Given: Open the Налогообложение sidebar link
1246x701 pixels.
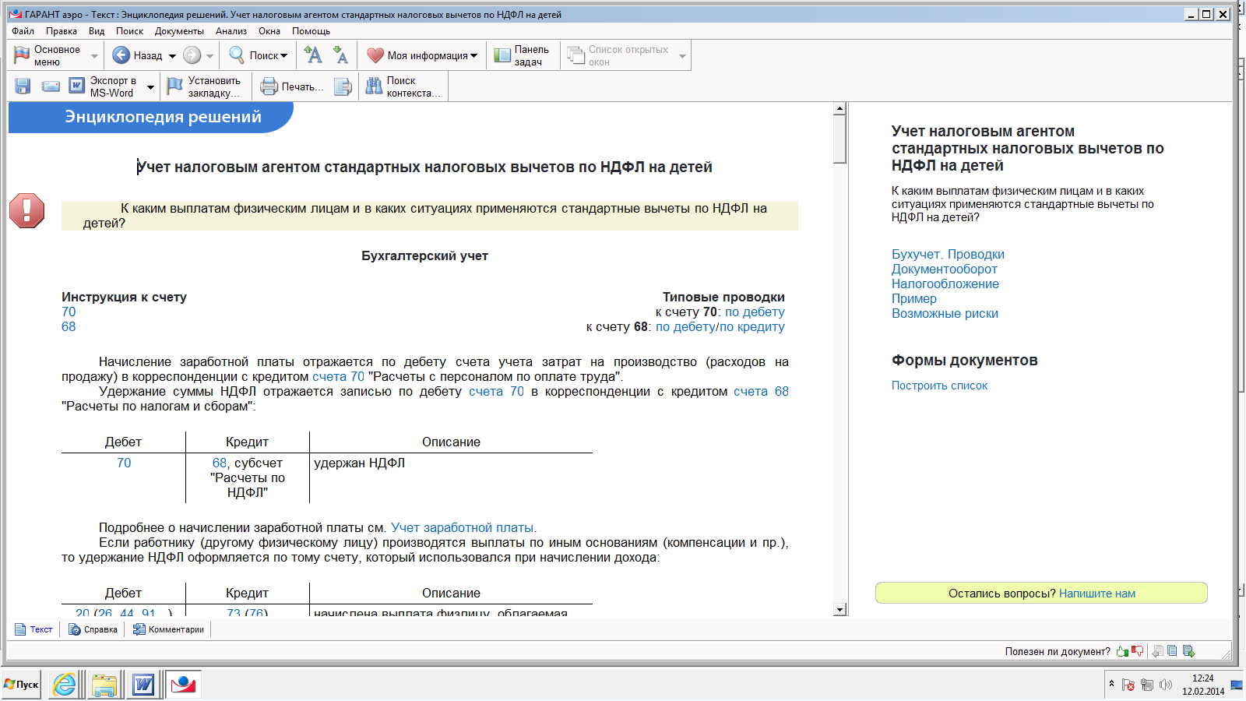Looking at the screenshot, I should point(945,284).
